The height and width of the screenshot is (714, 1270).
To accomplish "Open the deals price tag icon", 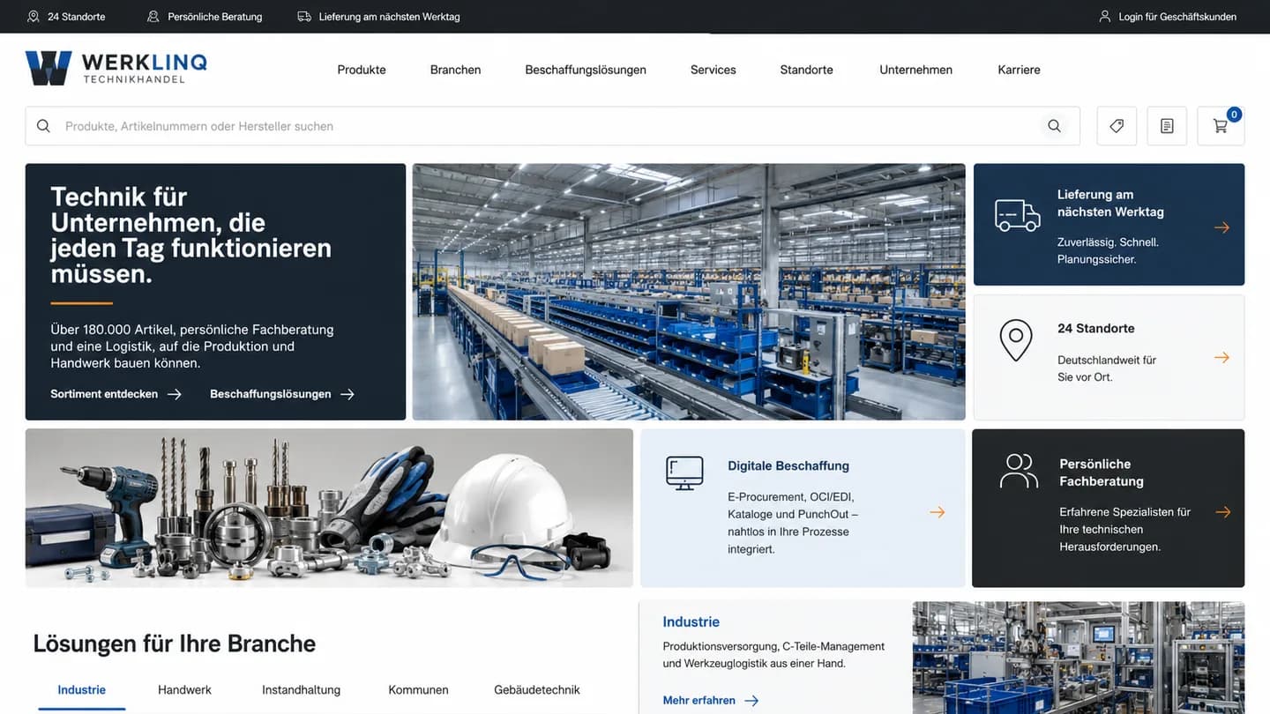I will tap(1117, 126).
